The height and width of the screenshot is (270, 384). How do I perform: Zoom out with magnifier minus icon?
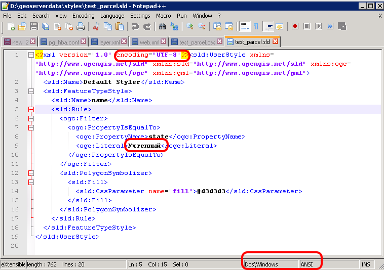point(202,26)
